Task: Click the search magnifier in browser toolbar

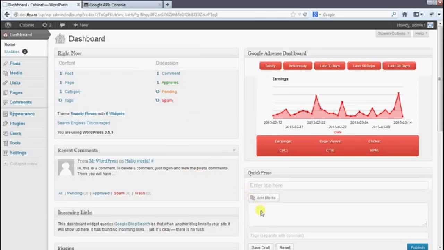Action: tap(394, 15)
